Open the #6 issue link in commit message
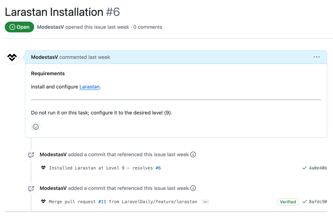This screenshot has height=216, width=333. tap(158, 168)
